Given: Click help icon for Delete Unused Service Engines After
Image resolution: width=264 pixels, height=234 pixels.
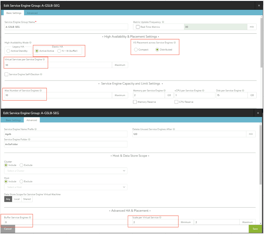Looking at the screenshot, I should pos(174,129).
